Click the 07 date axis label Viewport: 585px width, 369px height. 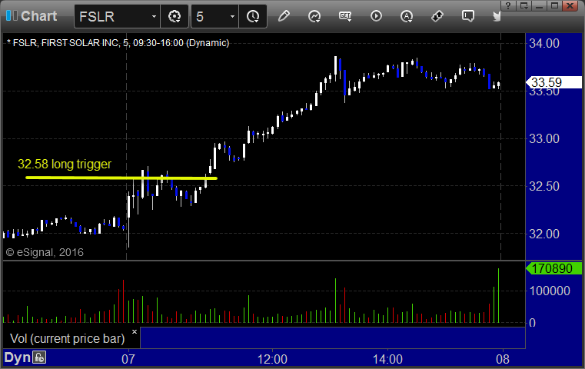pos(128,359)
